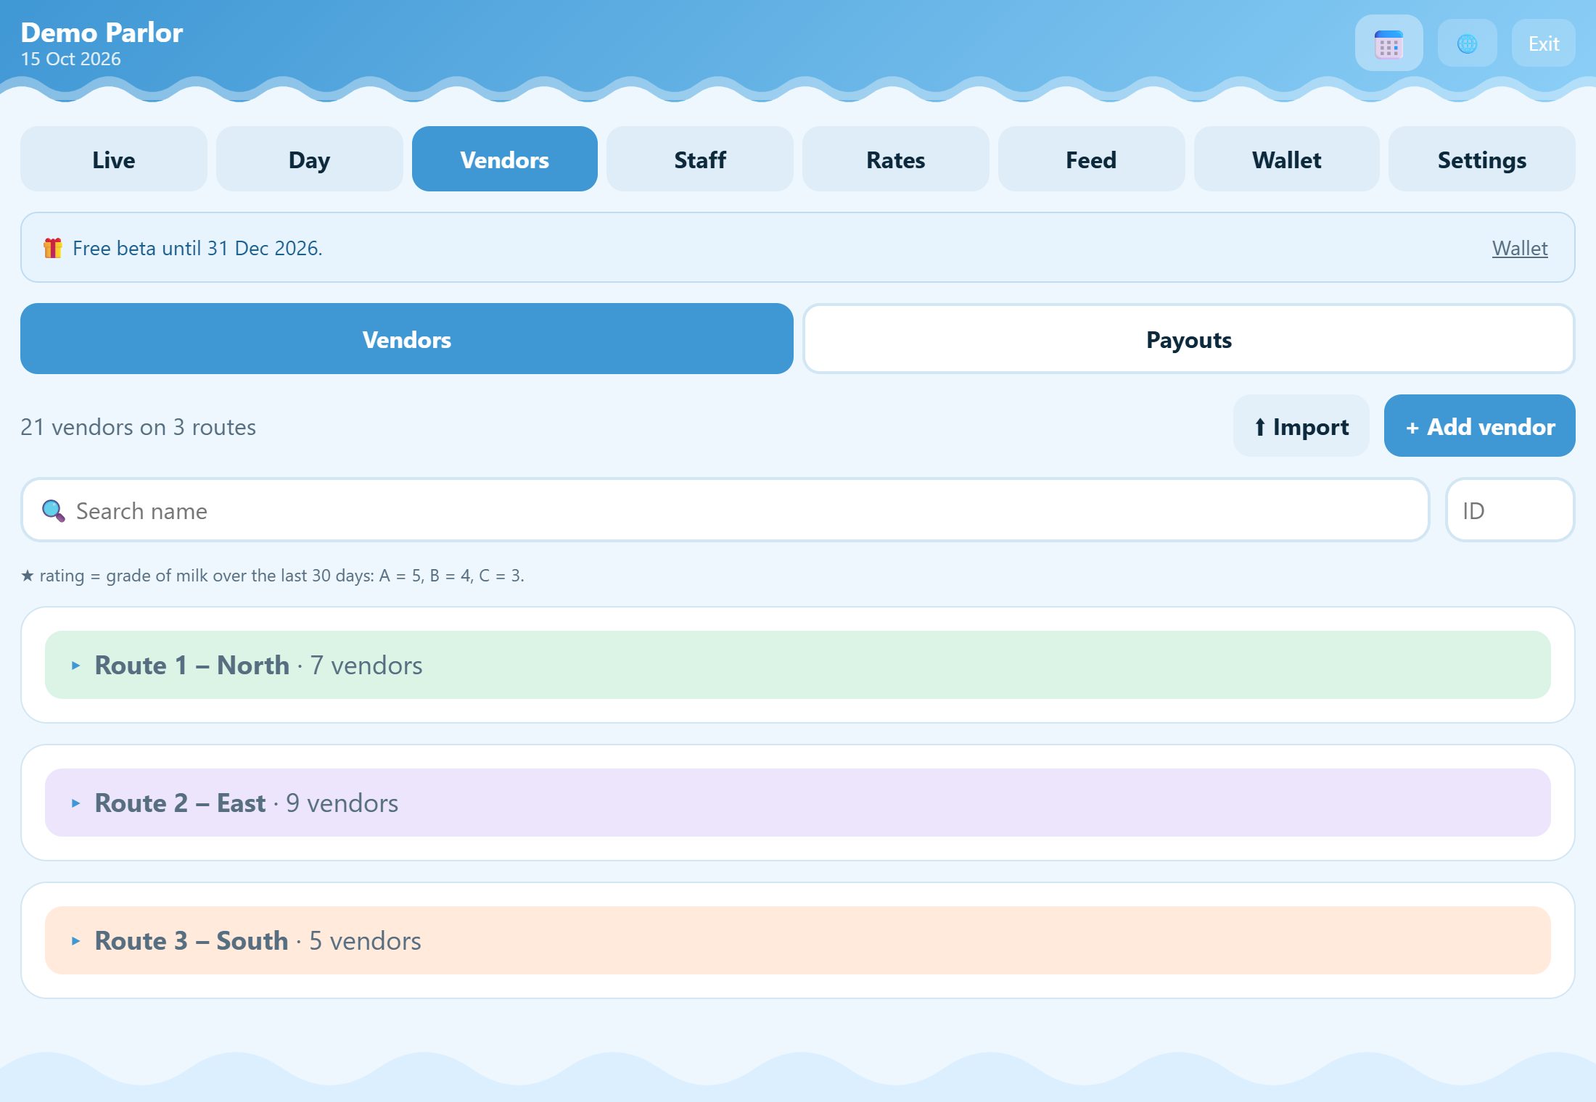Screen dimensions: 1596x1102
Task: Click the star rating explanation note
Action: [x=272, y=576]
